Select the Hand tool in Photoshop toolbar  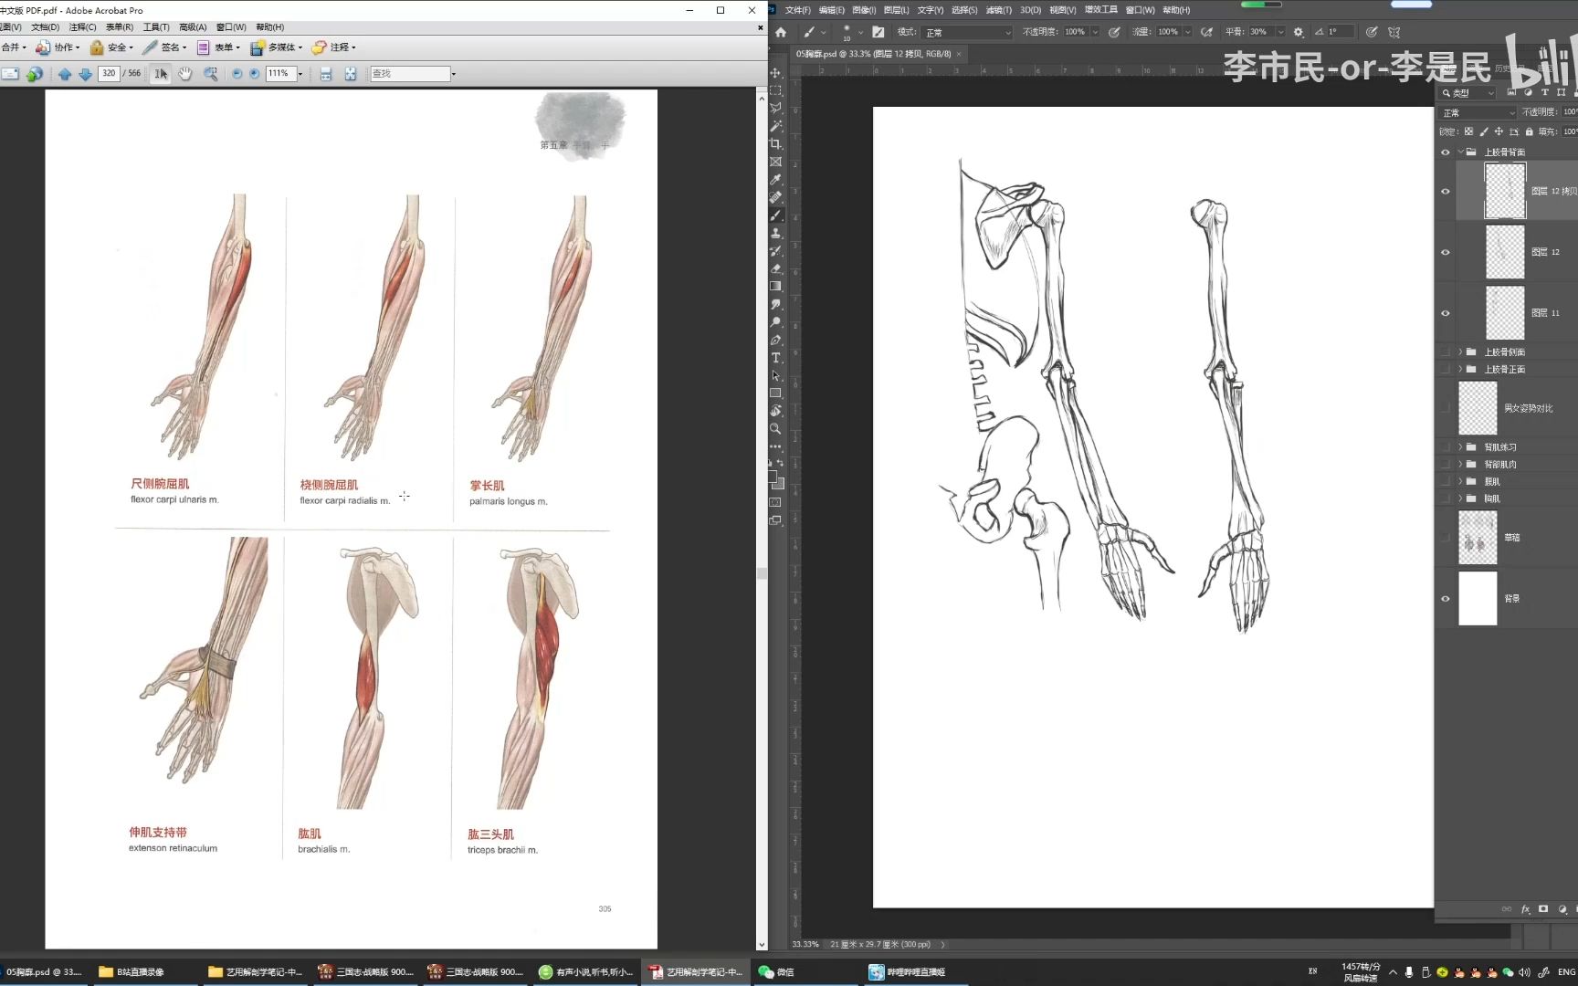click(x=775, y=412)
